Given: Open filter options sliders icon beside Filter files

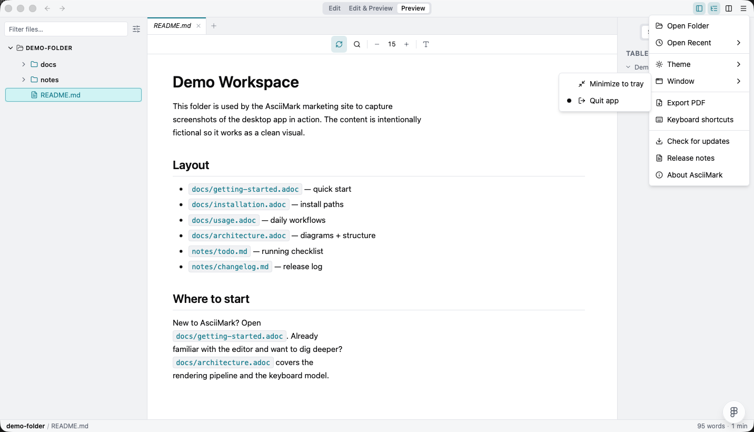Looking at the screenshot, I should (x=136, y=30).
